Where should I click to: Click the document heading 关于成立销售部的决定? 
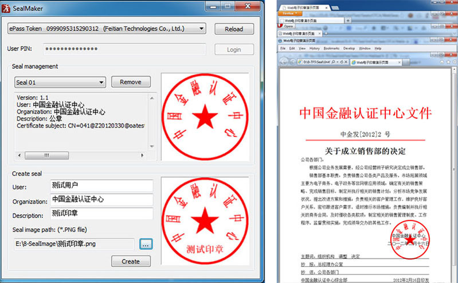(x=365, y=151)
